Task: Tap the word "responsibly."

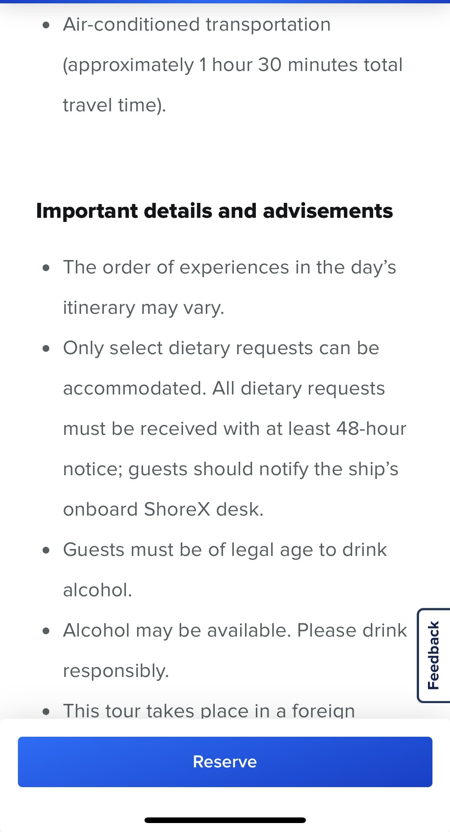Action: (116, 671)
